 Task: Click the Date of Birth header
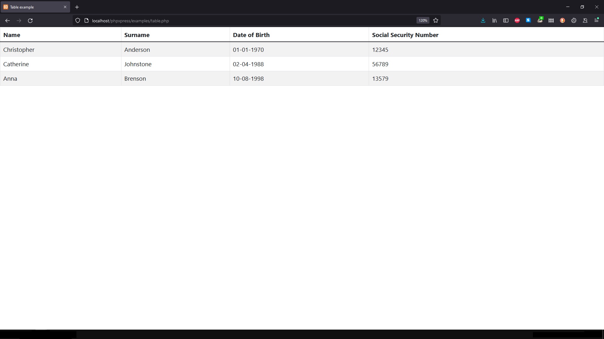pyautogui.click(x=299, y=35)
